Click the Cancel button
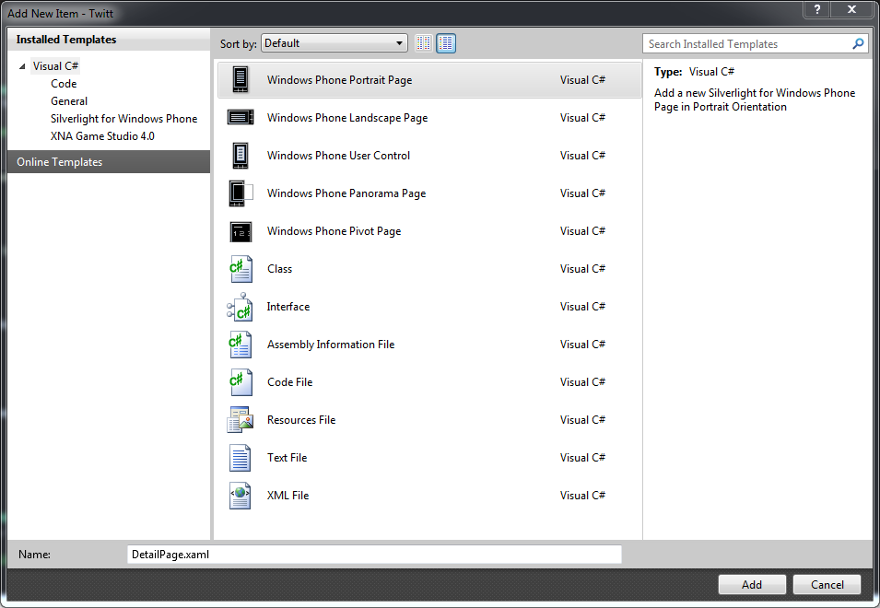The image size is (880, 608). tap(827, 584)
